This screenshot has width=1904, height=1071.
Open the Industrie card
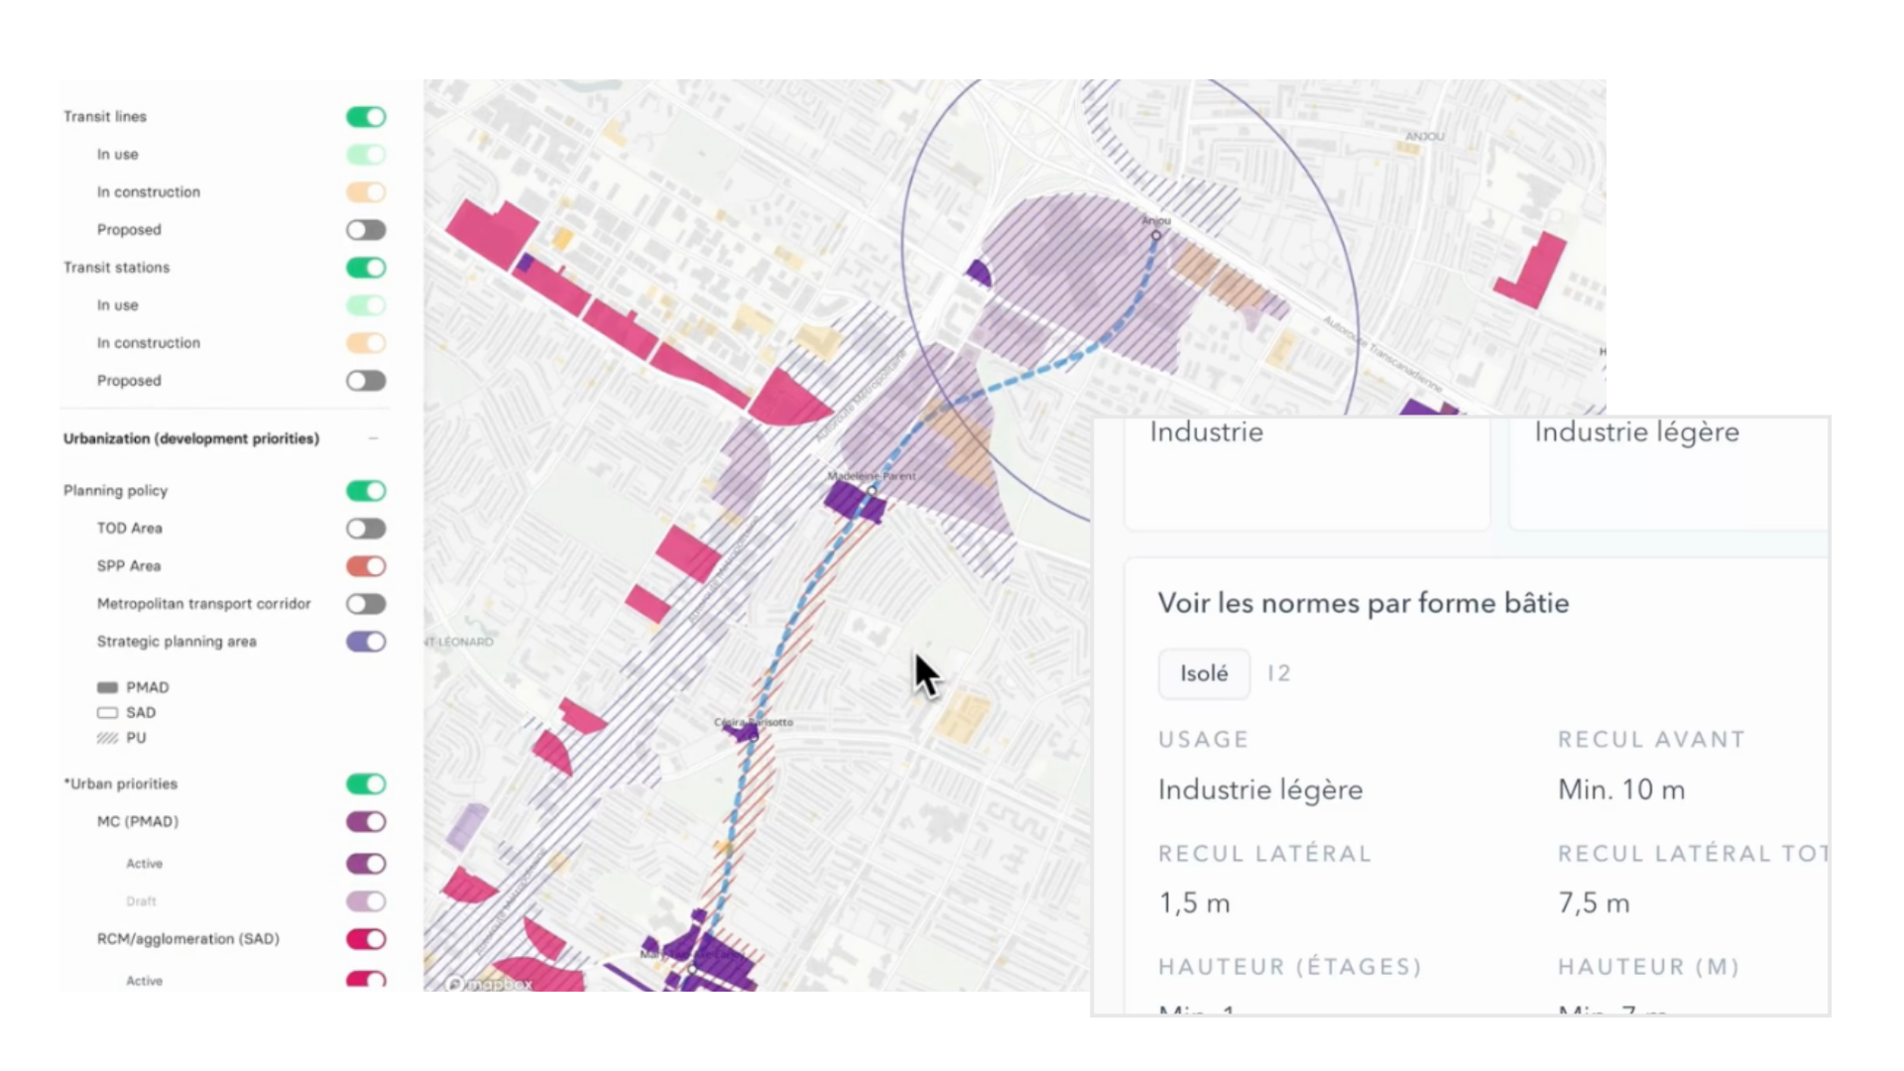[x=1307, y=474]
